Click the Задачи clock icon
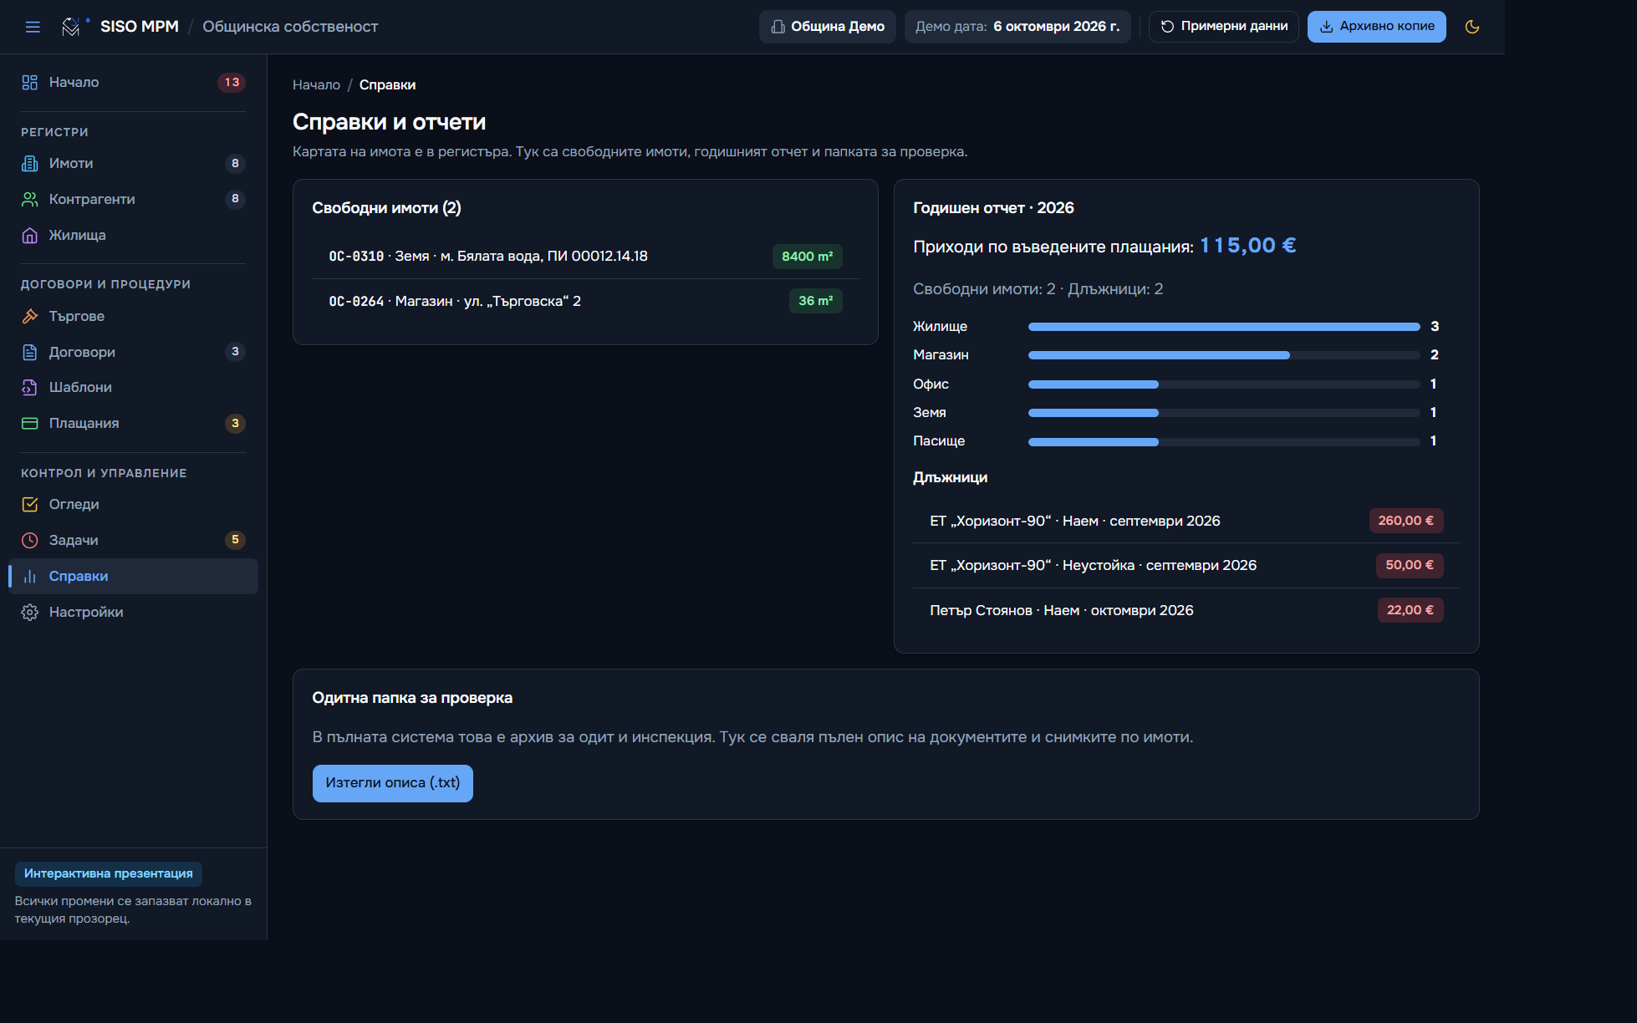Screen dimensions: 1637x1023 (29, 540)
